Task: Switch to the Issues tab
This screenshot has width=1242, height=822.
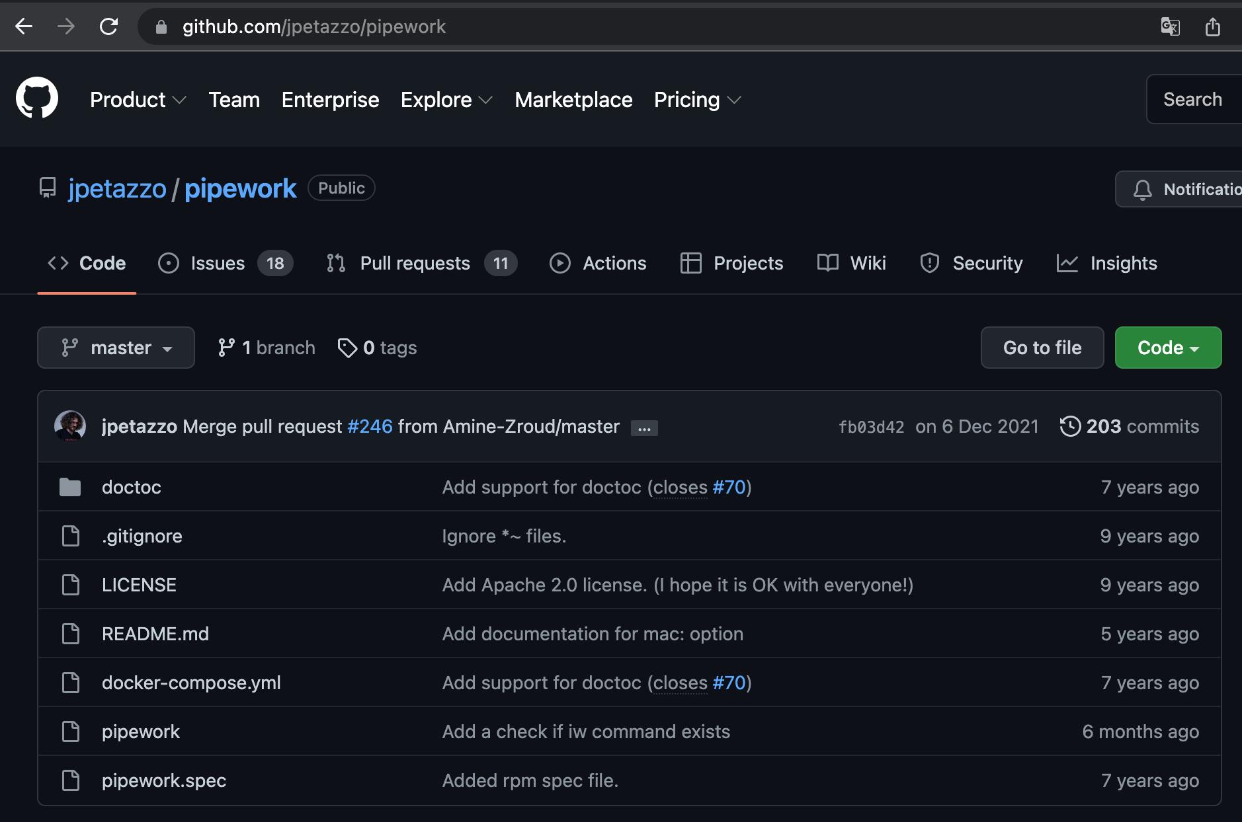Action: tap(225, 263)
